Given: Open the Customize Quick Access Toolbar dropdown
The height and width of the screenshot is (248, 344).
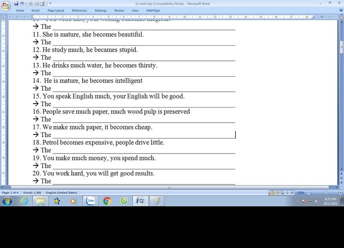Looking at the screenshot, I should click(50, 3).
